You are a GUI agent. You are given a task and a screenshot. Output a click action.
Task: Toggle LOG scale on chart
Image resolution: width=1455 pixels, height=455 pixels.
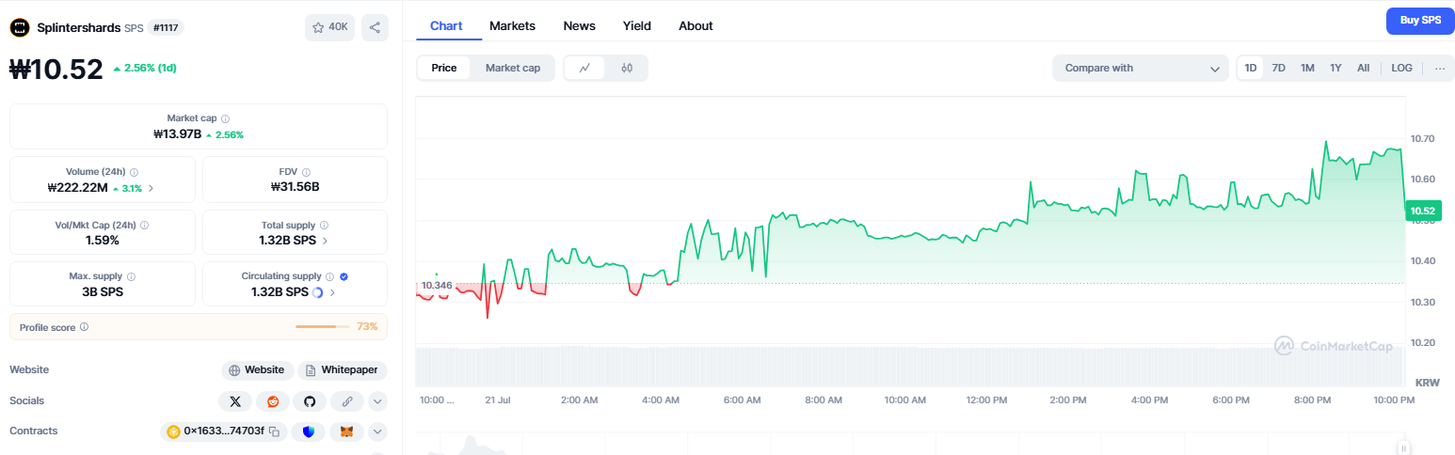pyautogui.click(x=1402, y=68)
